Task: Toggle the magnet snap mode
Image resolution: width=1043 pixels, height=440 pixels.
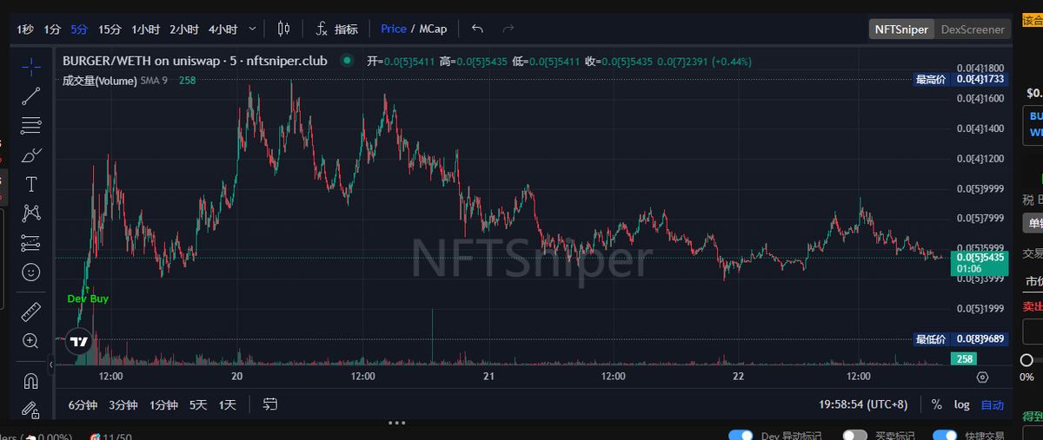Action: pyautogui.click(x=31, y=380)
